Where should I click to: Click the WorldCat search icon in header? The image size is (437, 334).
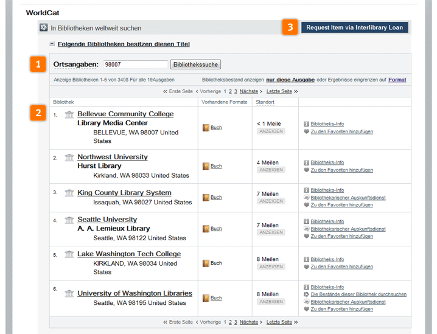pos(43,27)
